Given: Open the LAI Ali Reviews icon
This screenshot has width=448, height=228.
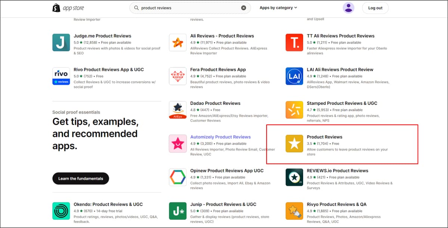Looking at the screenshot, I should pos(294,76).
